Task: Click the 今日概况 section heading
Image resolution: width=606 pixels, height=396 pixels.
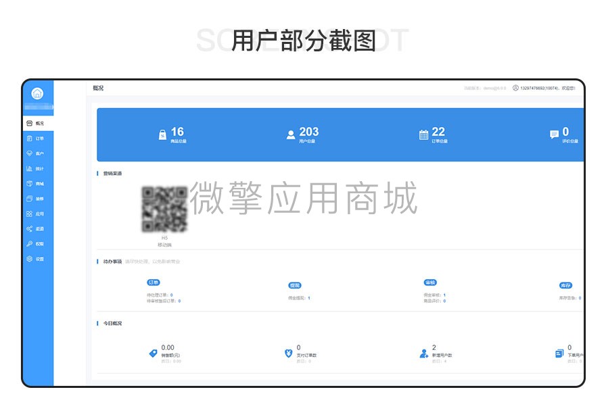Action: [112, 323]
